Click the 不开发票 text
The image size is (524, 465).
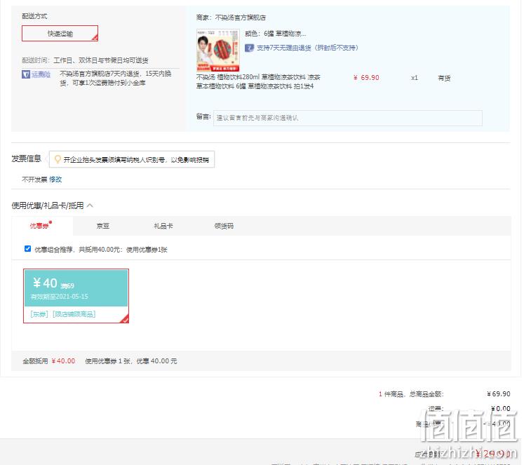34,180
